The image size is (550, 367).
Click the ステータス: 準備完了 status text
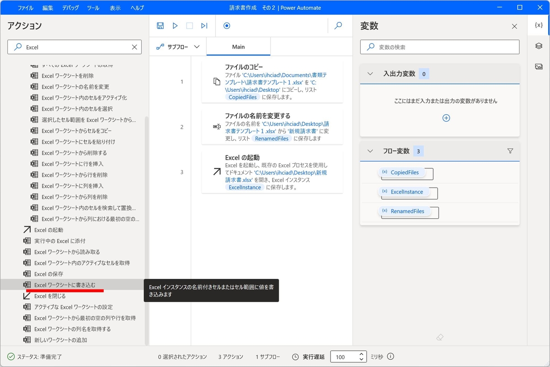click(x=39, y=356)
